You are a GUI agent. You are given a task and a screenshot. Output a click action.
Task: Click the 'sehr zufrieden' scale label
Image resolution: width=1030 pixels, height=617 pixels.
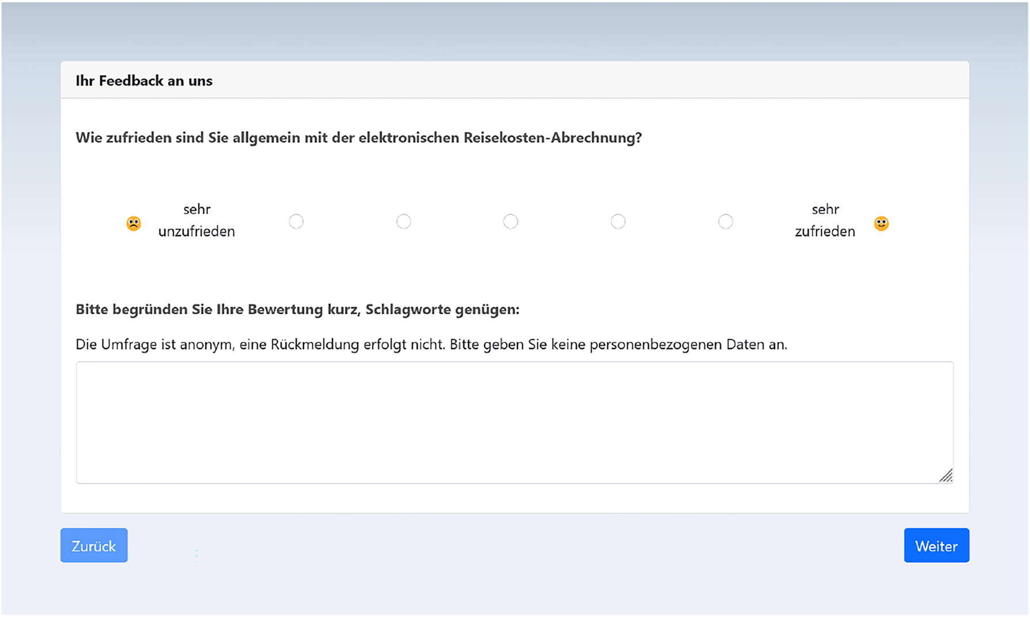click(825, 221)
